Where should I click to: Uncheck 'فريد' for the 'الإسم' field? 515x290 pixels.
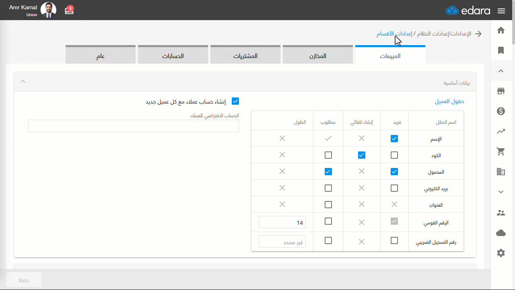click(394, 139)
